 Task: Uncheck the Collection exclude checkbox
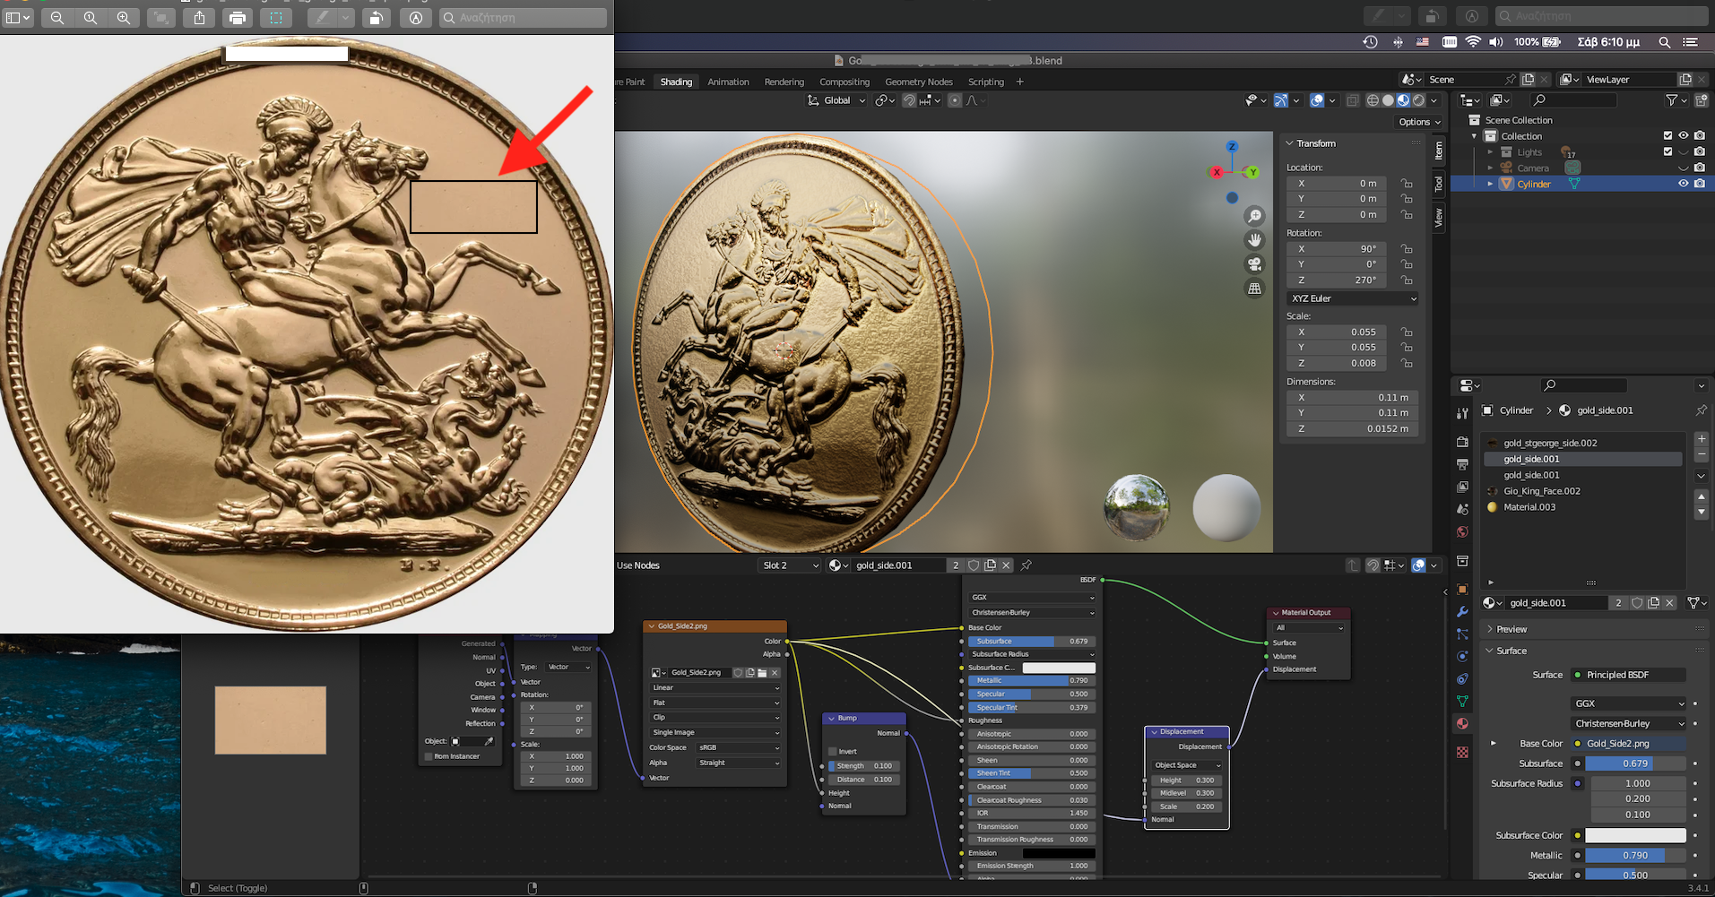coord(1667,136)
